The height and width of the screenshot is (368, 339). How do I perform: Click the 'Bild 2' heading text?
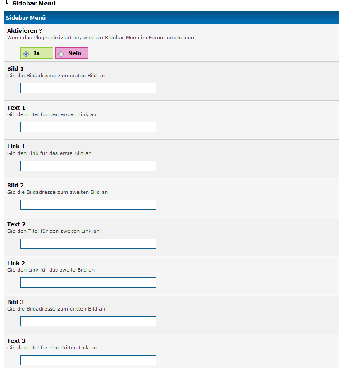[15, 186]
